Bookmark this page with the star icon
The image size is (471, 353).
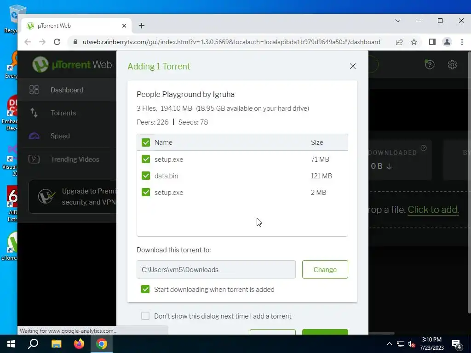point(414,42)
